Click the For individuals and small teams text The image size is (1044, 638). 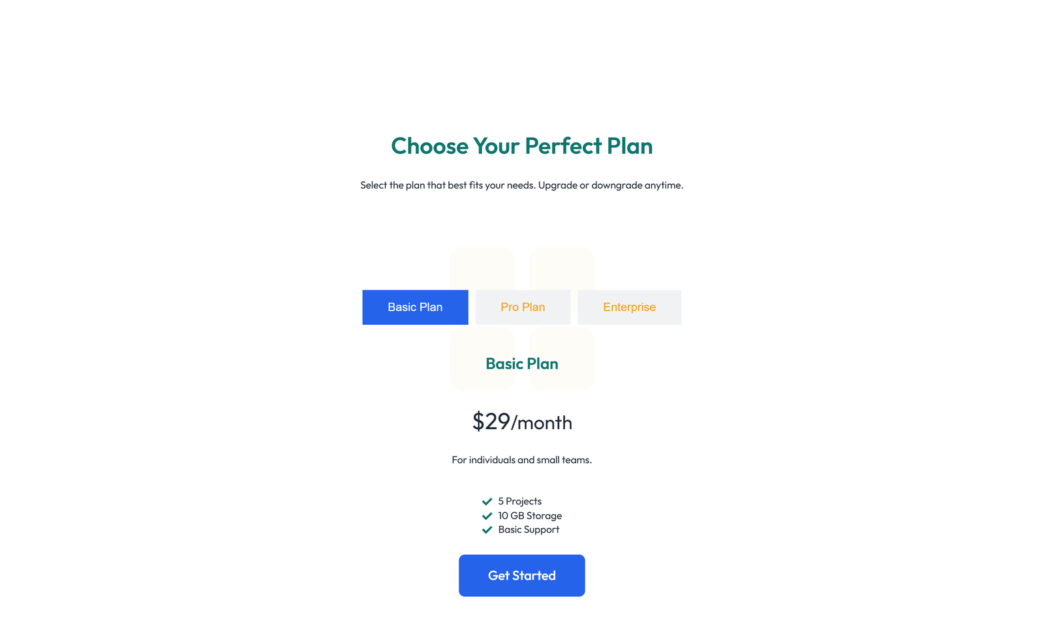point(521,459)
